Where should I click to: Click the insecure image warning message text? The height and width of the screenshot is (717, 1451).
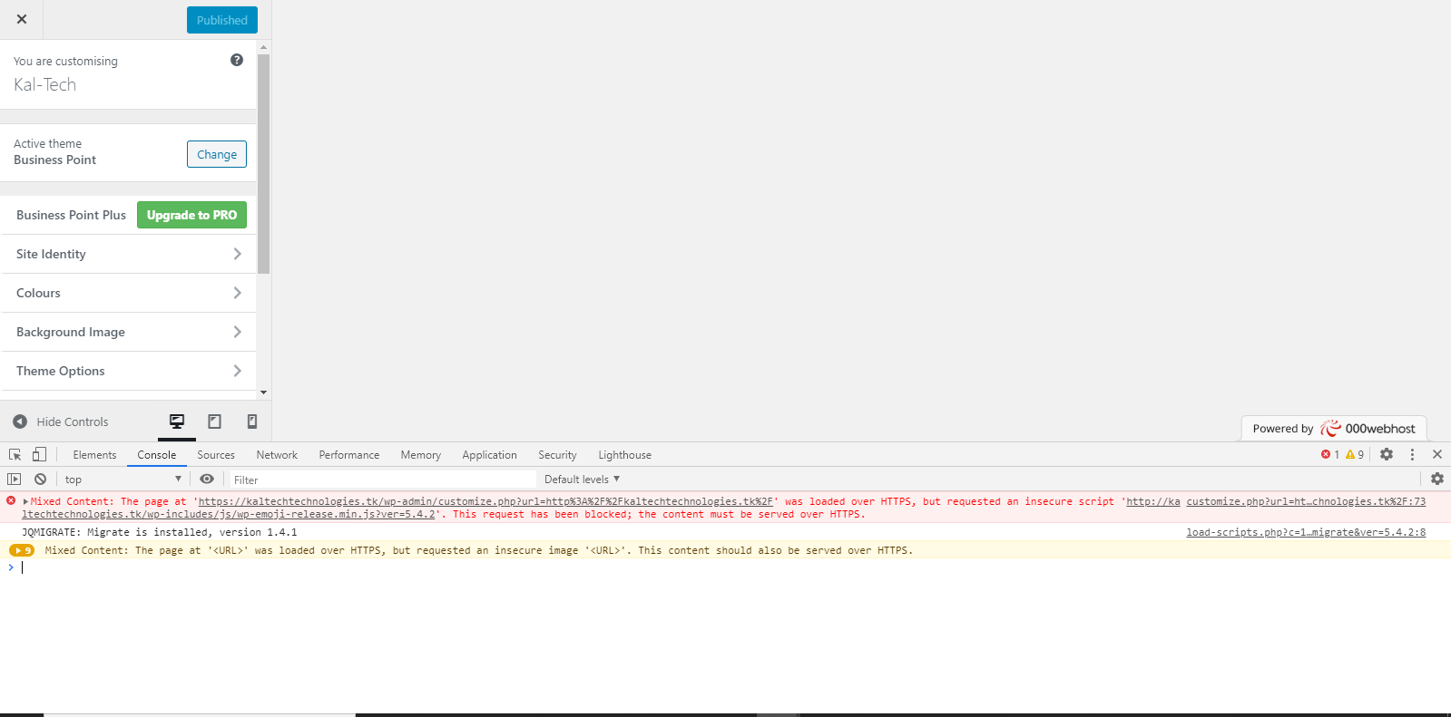(x=478, y=550)
